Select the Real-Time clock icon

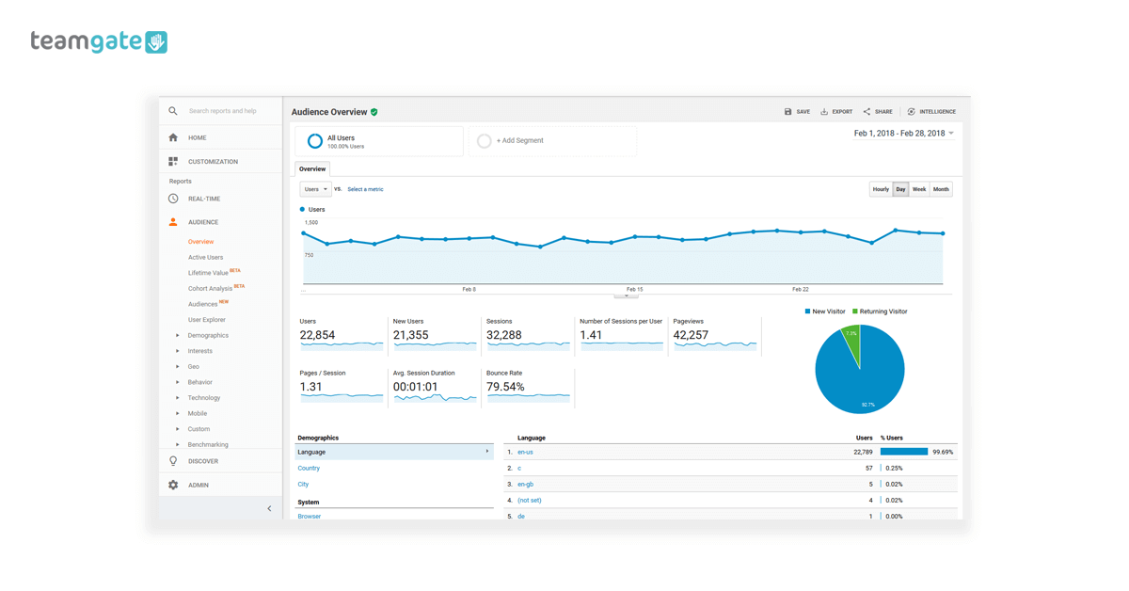(x=173, y=199)
